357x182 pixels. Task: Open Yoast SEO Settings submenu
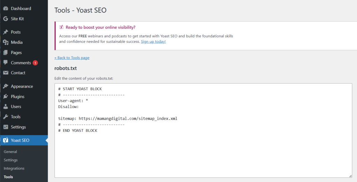click(10, 160)
